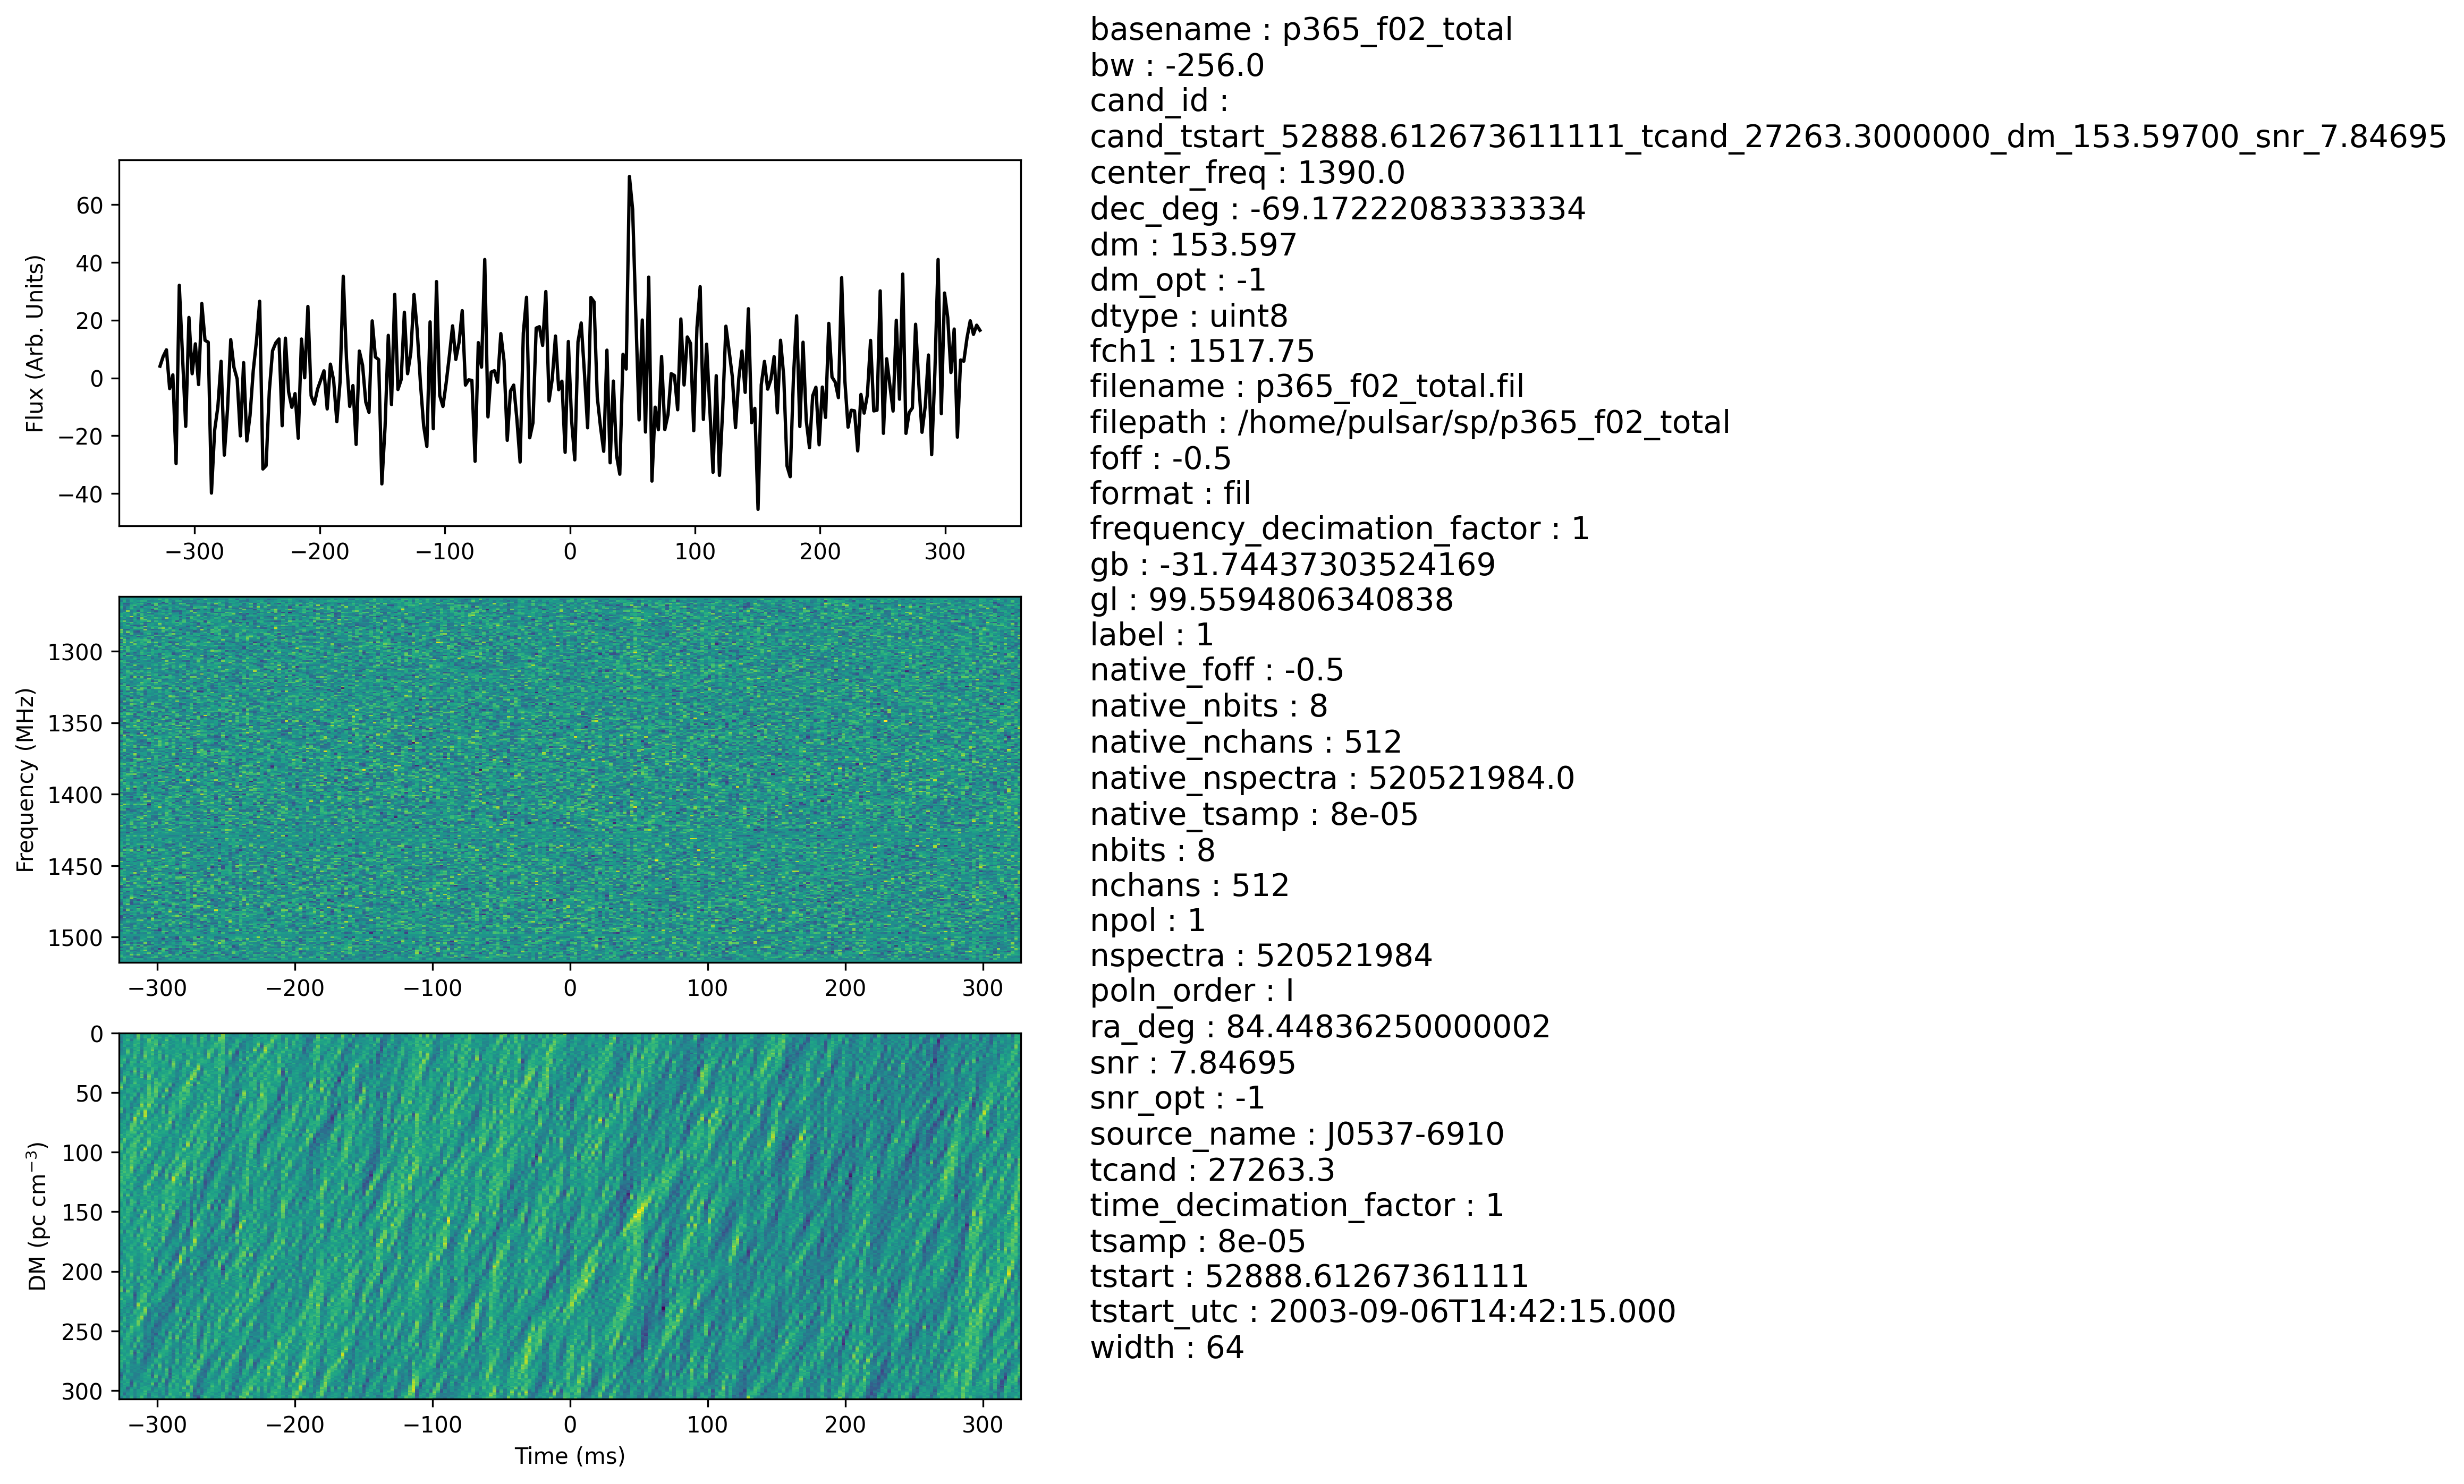Click the 'tstart_utc' timestamp line
Viewport: 2464px width, 1484px height.
[1383, 1312]
